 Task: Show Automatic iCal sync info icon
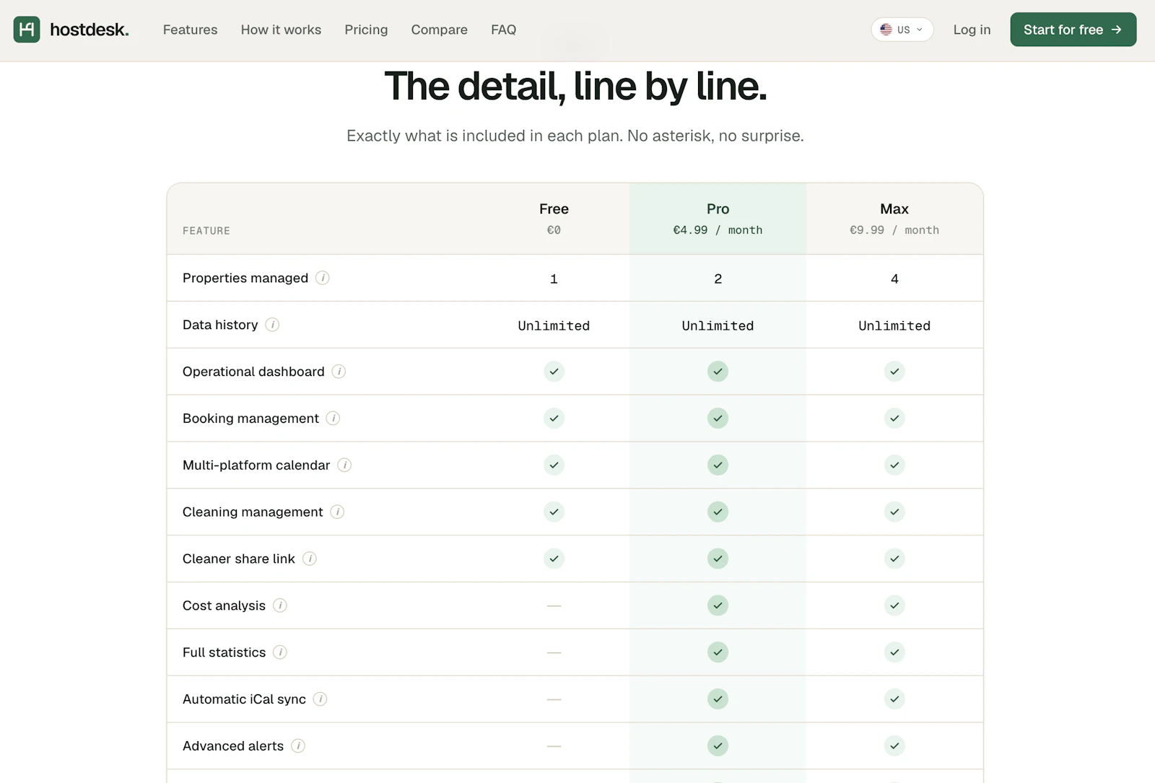coord(320,699)
